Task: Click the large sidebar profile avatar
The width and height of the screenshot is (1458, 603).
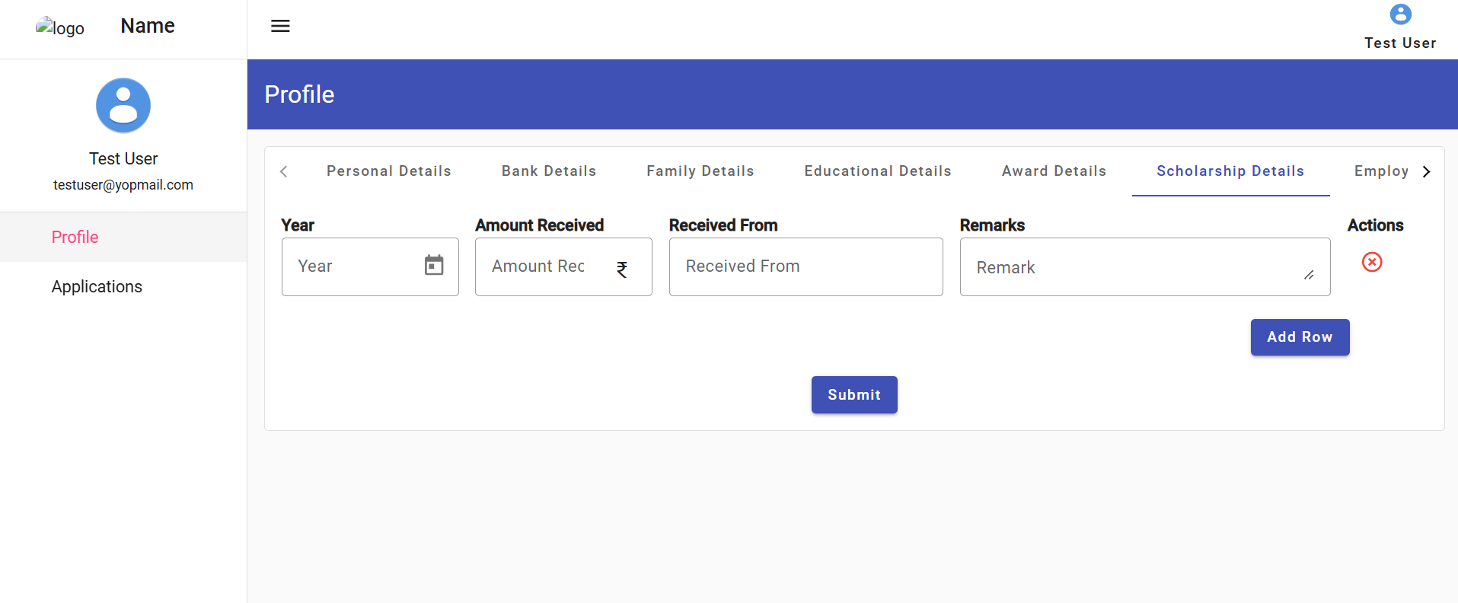Action: point(123,105)
